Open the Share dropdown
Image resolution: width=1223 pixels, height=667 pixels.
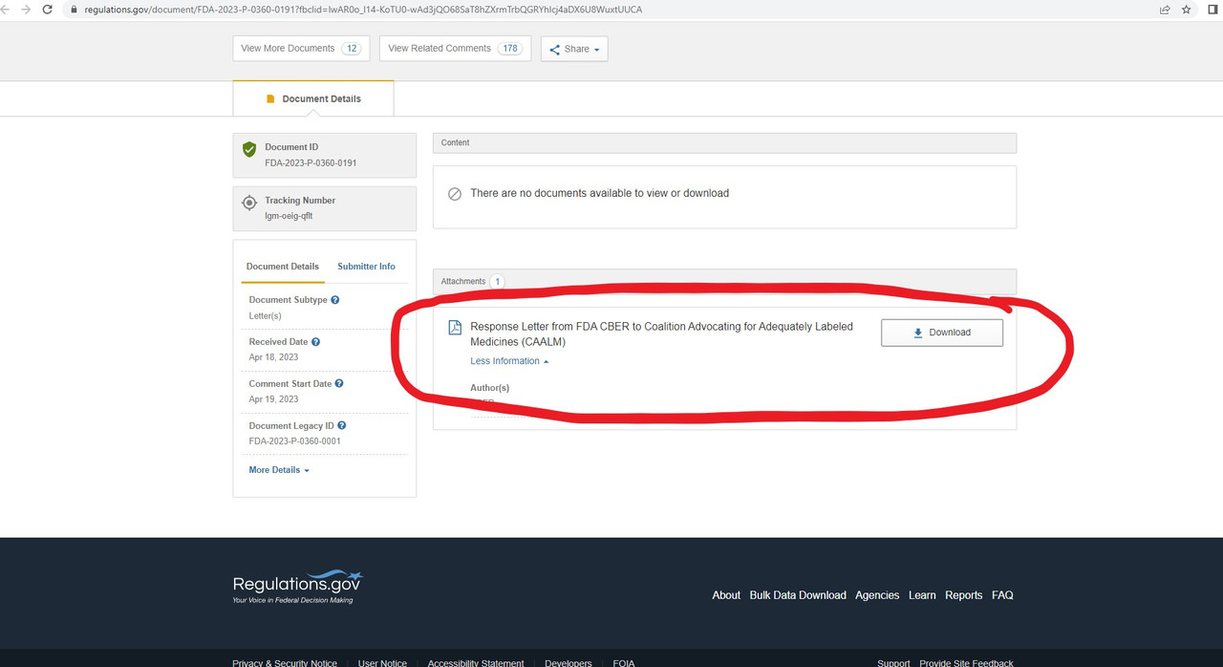[x=574, y=49]
